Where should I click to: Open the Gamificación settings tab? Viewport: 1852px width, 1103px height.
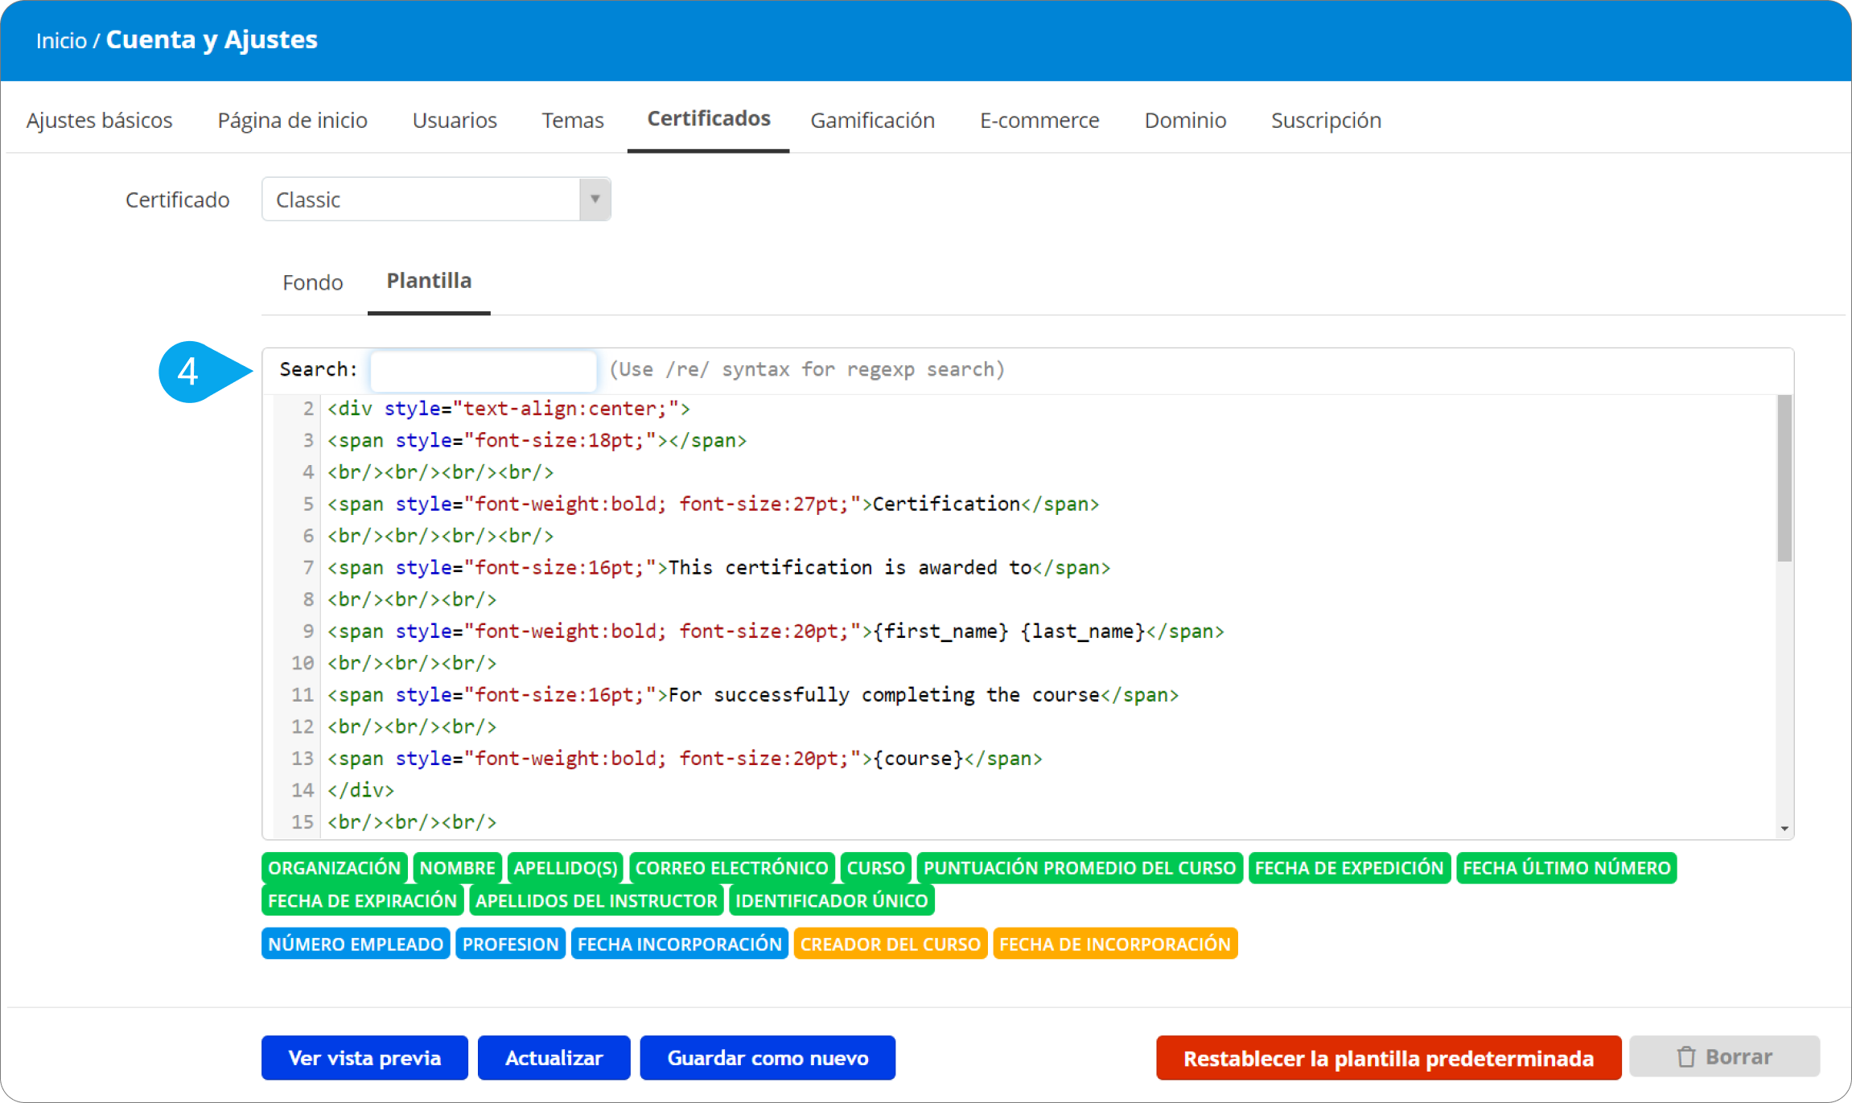coord(872,121)
